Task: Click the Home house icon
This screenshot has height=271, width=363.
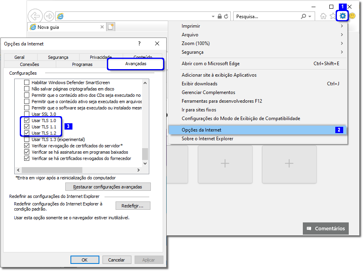Action: 323,16
